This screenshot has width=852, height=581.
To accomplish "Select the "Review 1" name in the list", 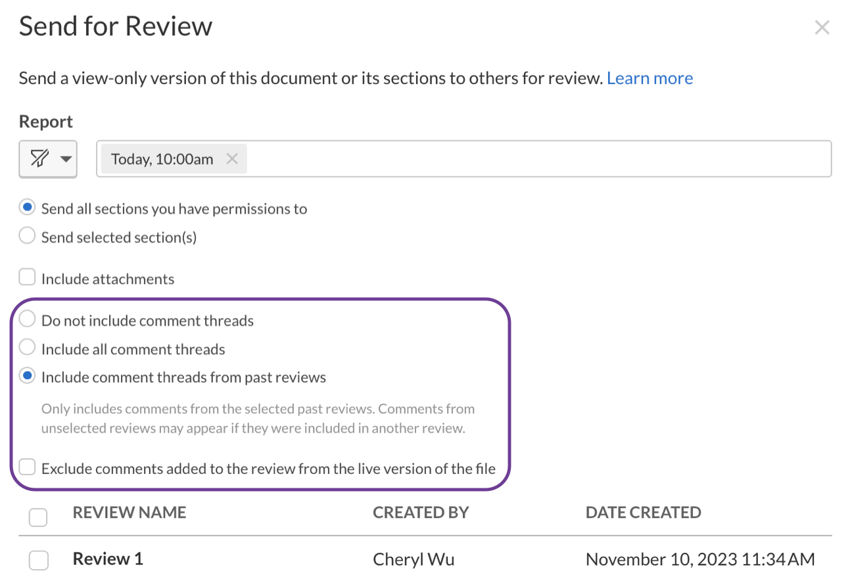I will coord(107,559).
